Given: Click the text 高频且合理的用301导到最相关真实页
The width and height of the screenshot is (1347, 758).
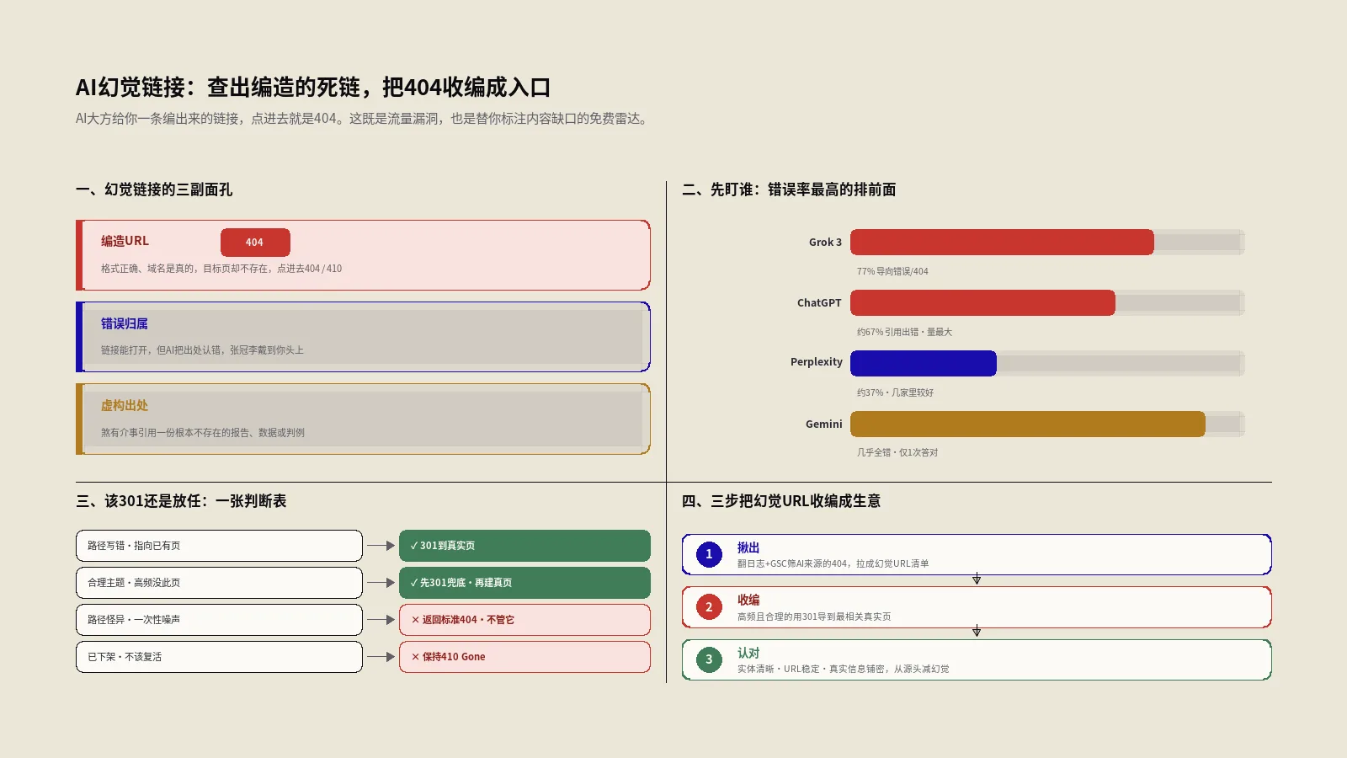Looking at the screenshot, I should pyautogui.click(x=814, y=617).
